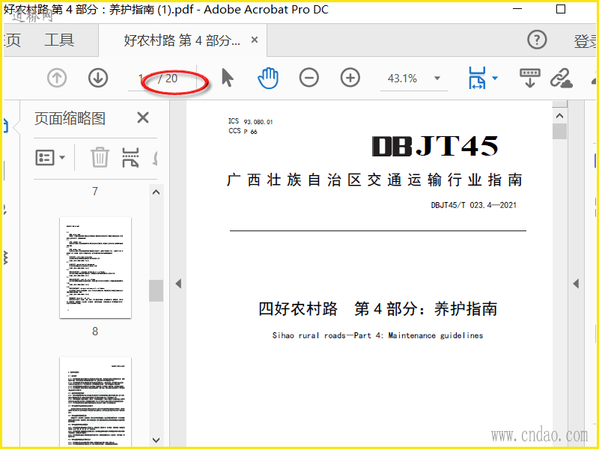This screenshot has height=449, width=599.
Task: Go to the previous page using up arrow
Action: (57, 78)
